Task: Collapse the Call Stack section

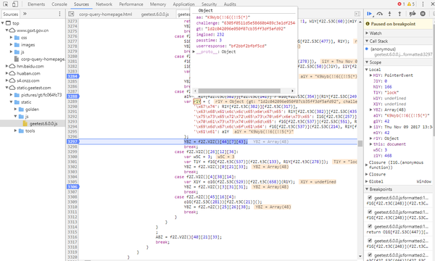Action: (x=367, y=41)
